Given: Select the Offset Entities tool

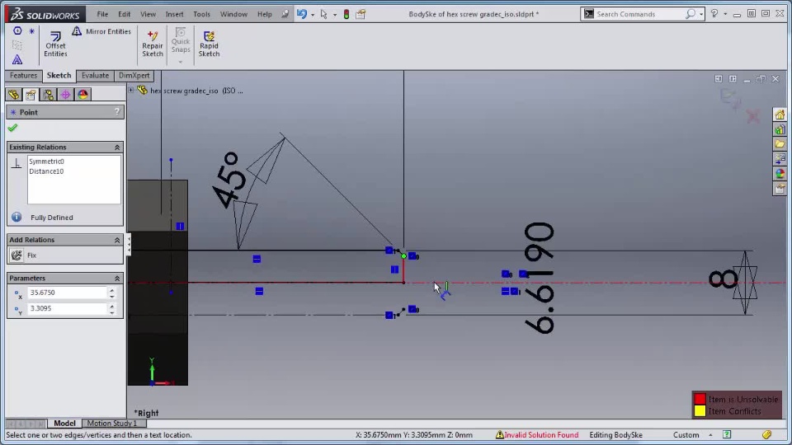Looking at the screenshot, I should [x=55, y=44].
